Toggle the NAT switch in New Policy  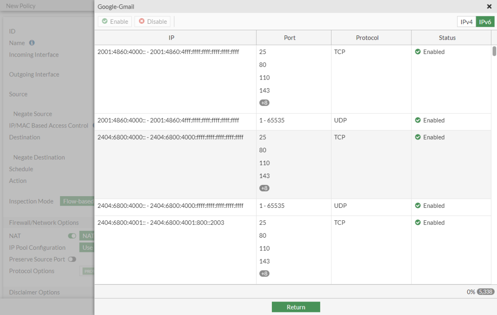point(72,236)
